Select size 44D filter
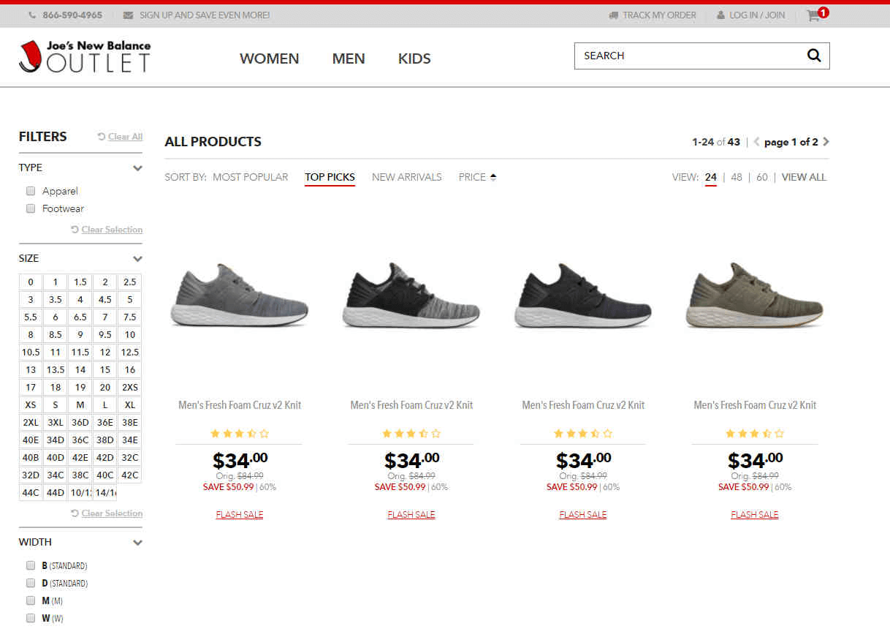890x629 pixels. (56, 492)
